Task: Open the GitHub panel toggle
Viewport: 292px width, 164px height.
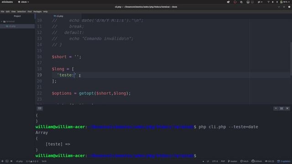Action: 256,161
